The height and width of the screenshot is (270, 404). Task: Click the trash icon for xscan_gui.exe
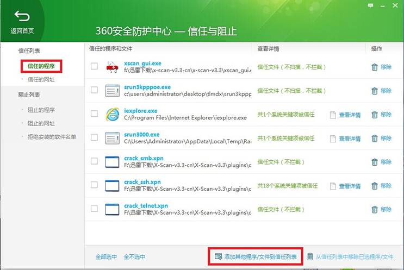click(x=375, y=67)
